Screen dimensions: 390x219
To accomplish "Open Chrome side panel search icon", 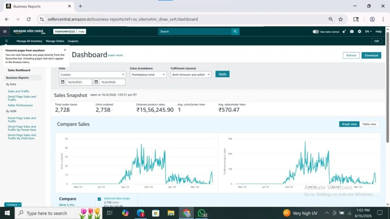I will point(356,19).
